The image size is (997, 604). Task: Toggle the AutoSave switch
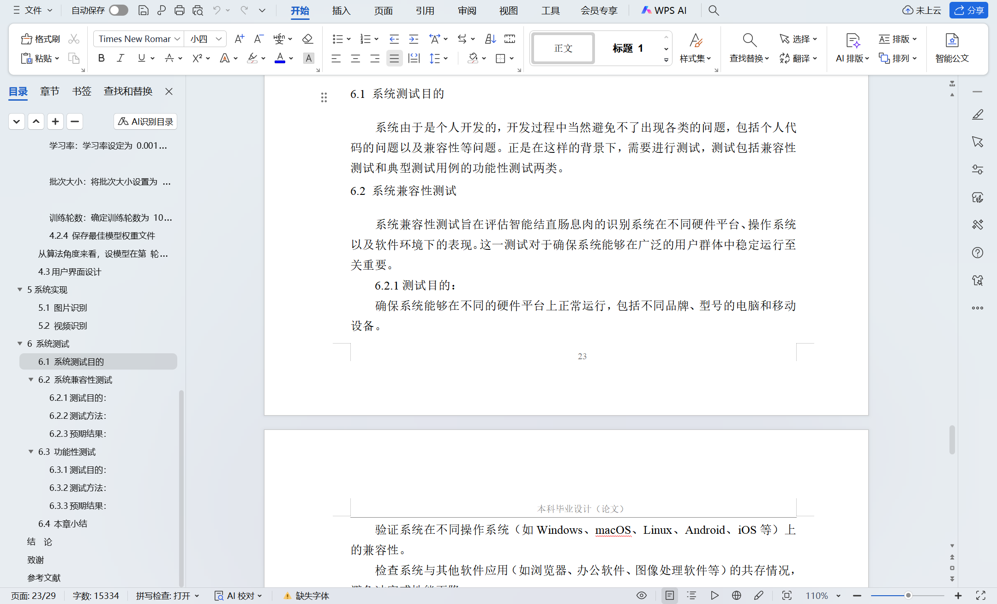[119, 10]
